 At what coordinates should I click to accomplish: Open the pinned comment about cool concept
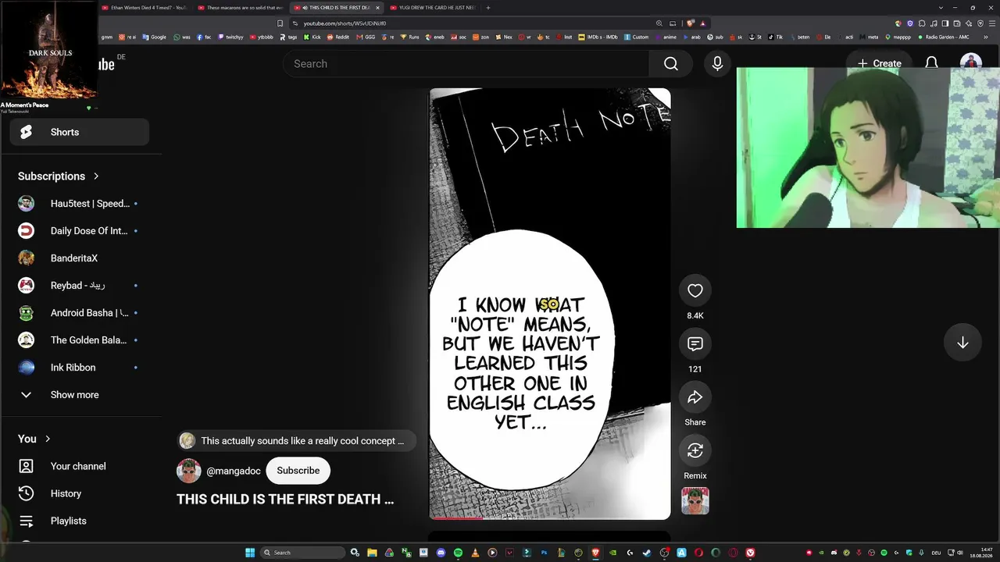(296, 441)
